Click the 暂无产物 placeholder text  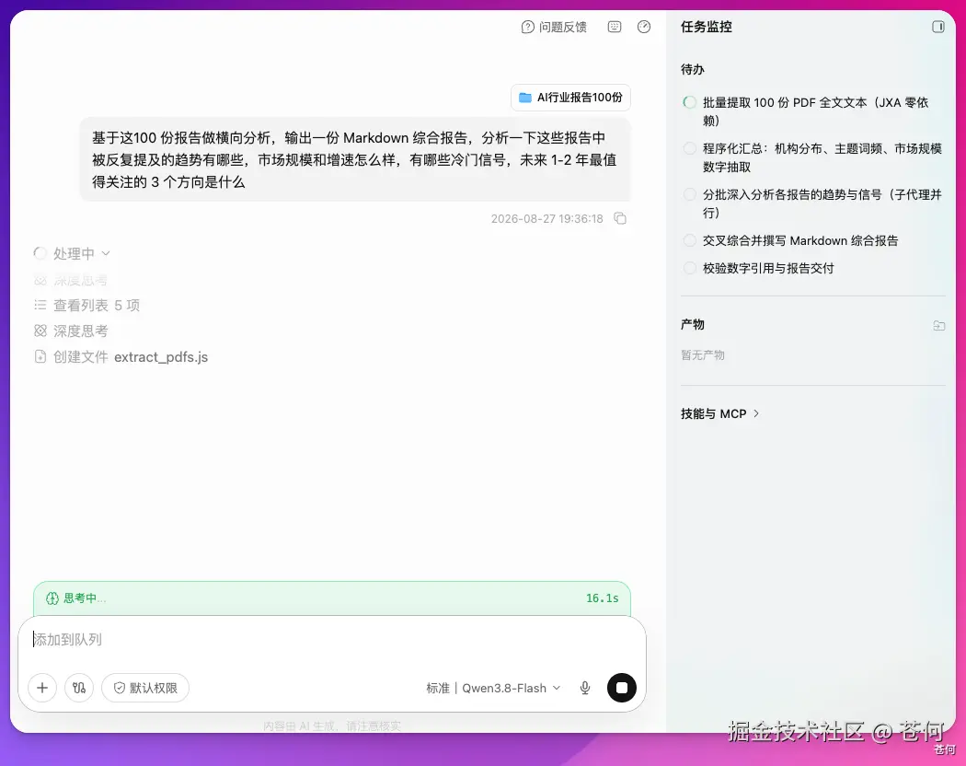[x=702, y=355]
